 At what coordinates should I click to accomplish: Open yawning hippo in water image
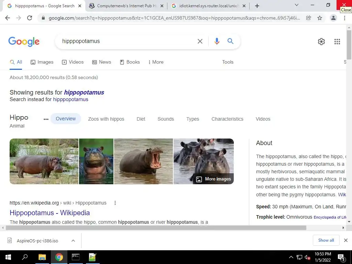[143, 162]
